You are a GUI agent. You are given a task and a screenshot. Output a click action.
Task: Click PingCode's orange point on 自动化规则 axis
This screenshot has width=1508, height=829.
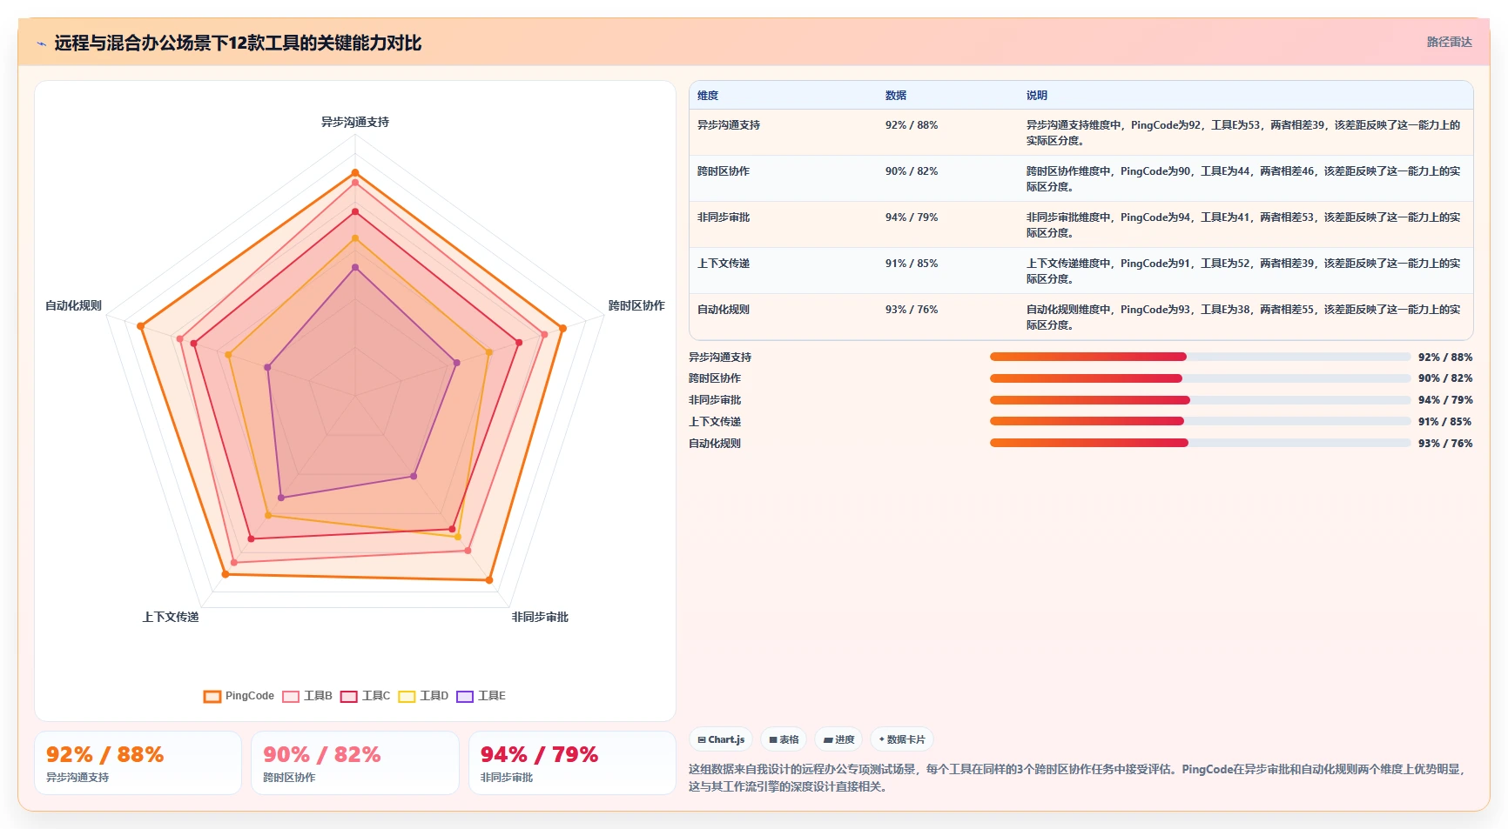140,326
